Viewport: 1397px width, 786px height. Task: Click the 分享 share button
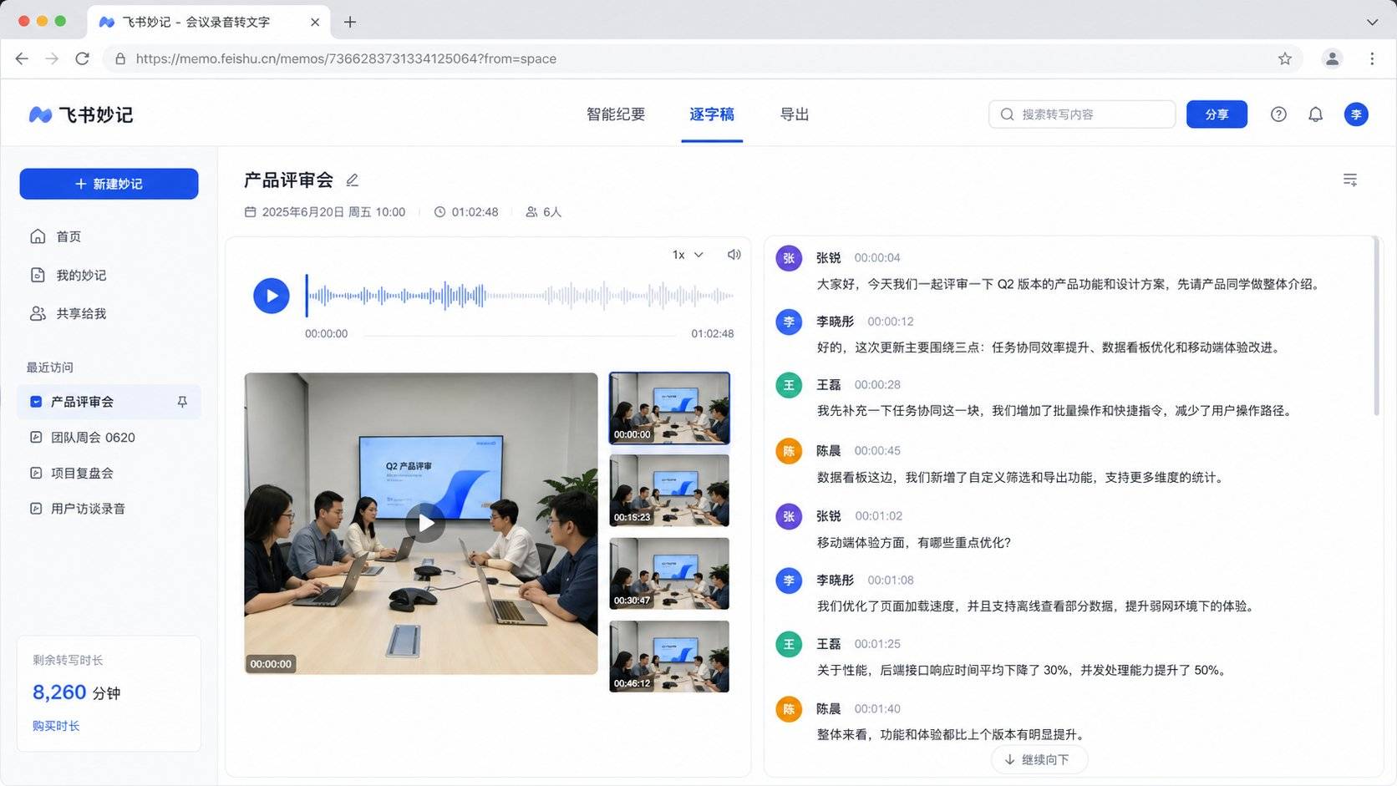coord(1217,114)
